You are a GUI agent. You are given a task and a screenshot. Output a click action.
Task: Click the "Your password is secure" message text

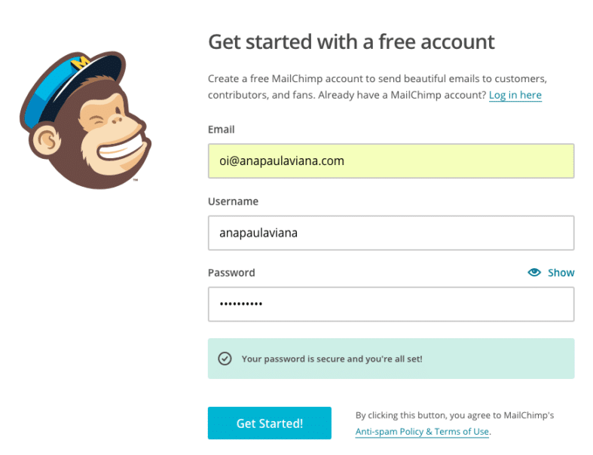(332, 359)
